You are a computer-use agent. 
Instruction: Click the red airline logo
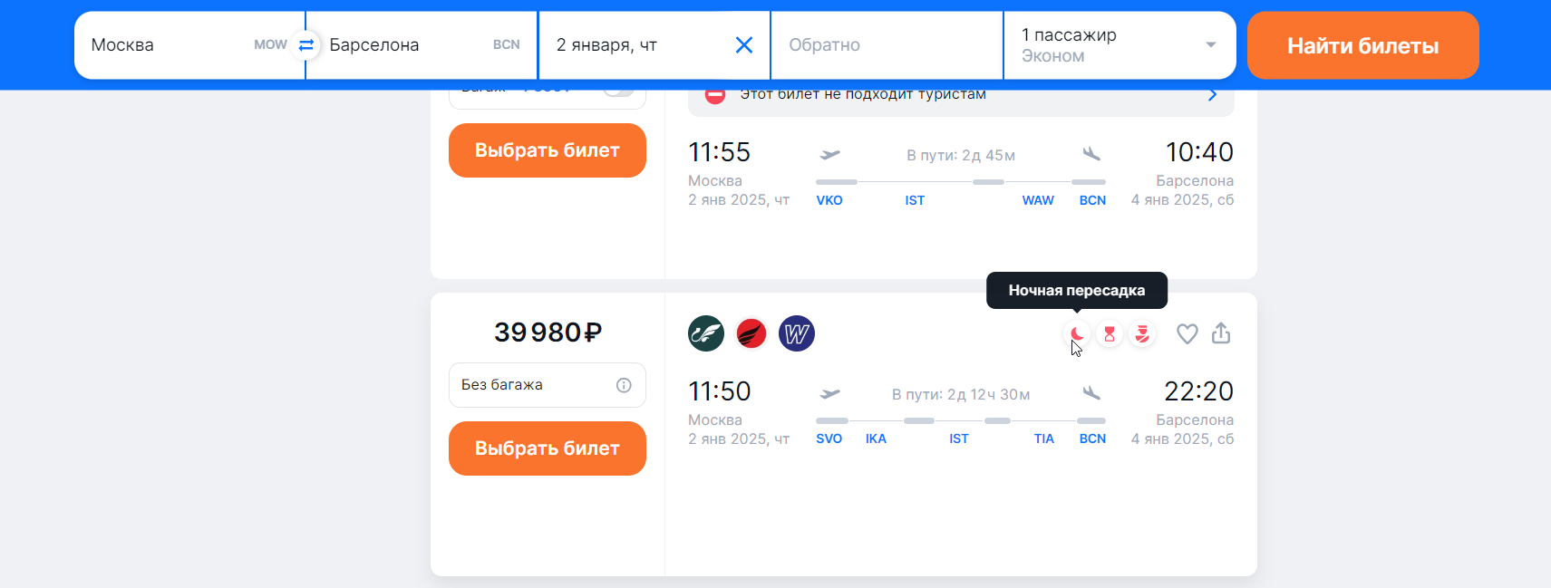click(751, 333)
